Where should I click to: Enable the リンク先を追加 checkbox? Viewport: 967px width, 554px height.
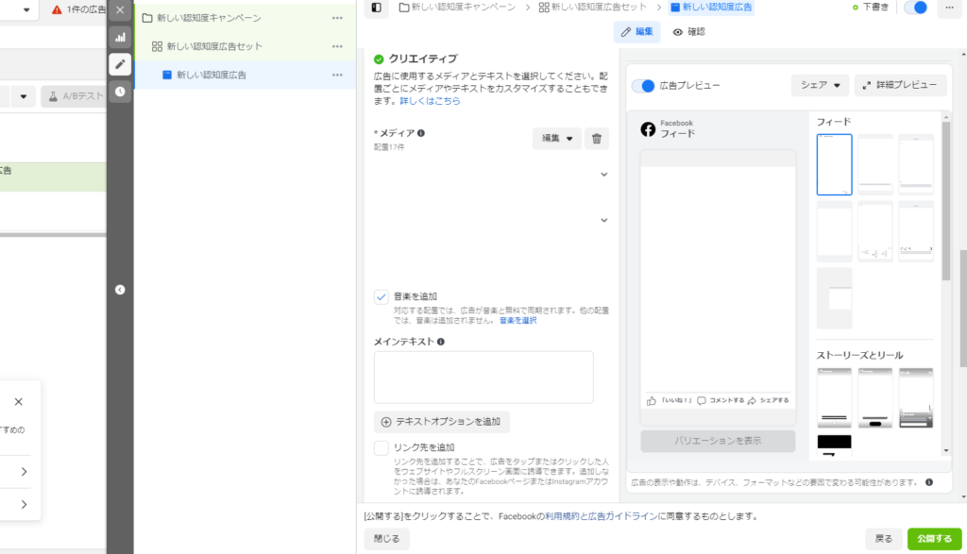pos(382,447)
